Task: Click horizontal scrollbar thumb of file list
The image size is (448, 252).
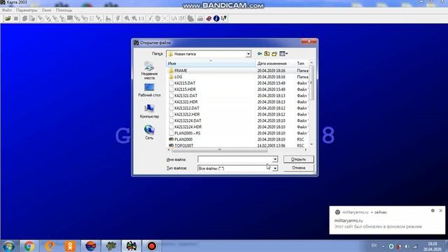Action: (x=219, y=149)
